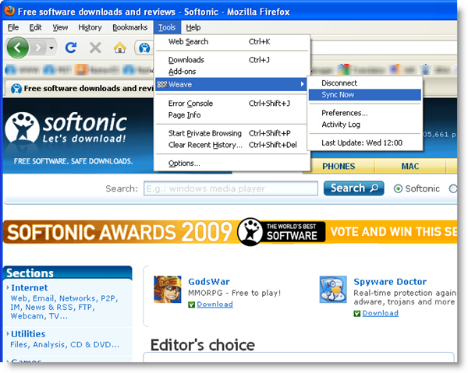
Task: Switch to the PHONES tab
Action: click(x=339, y=166)
